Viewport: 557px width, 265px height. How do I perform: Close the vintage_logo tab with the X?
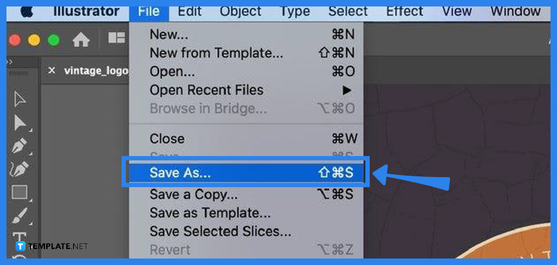51,70
